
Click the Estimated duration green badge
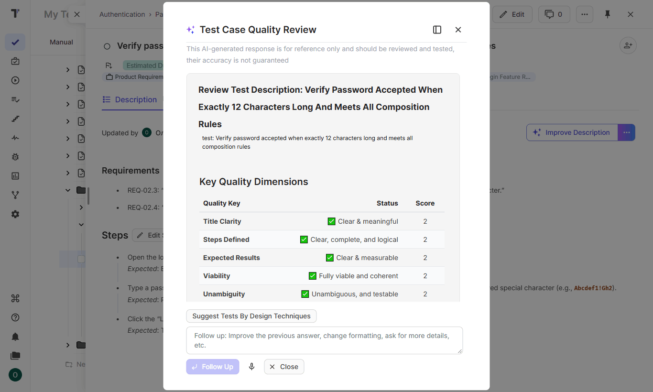pos(143,65)
